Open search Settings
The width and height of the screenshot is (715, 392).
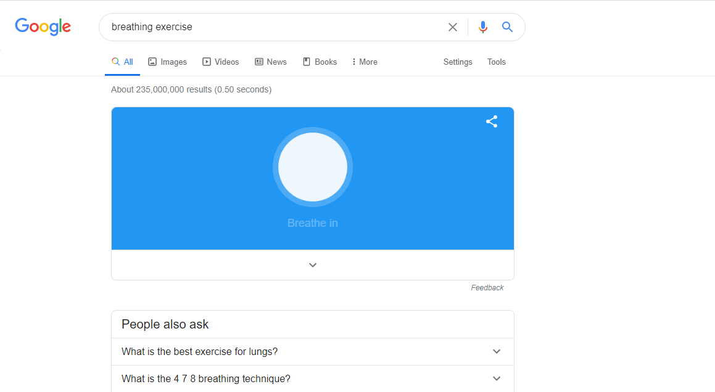pyautogui.click(x=458, y=62)
